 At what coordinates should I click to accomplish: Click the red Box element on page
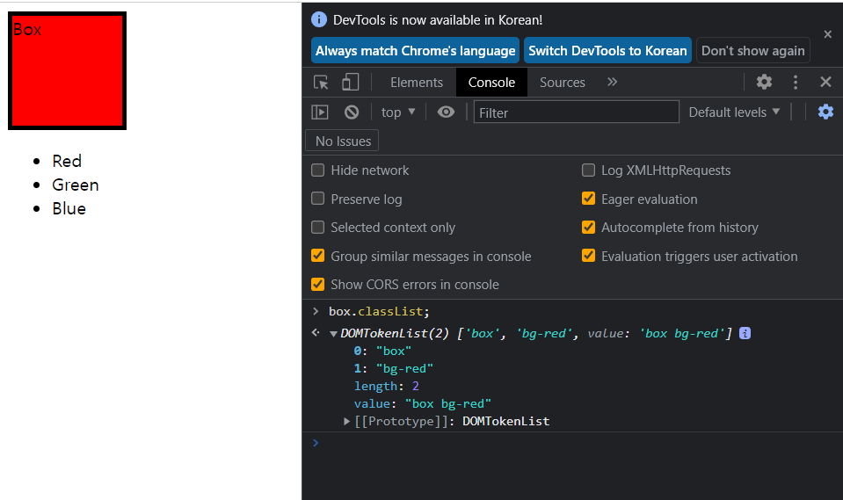click(67, 70)
